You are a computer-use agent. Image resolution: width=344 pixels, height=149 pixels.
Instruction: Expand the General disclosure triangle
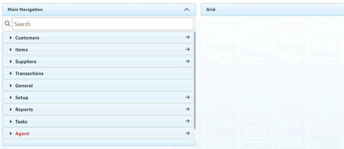click(x=11, y=86)
